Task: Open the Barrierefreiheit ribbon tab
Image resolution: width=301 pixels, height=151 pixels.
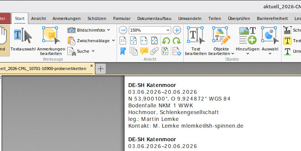Action: 272,18
